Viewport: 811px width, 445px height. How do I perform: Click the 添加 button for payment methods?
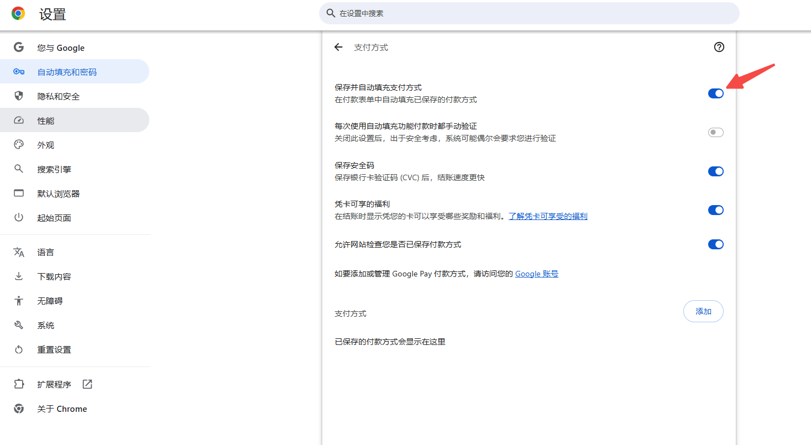pos(703,311)
